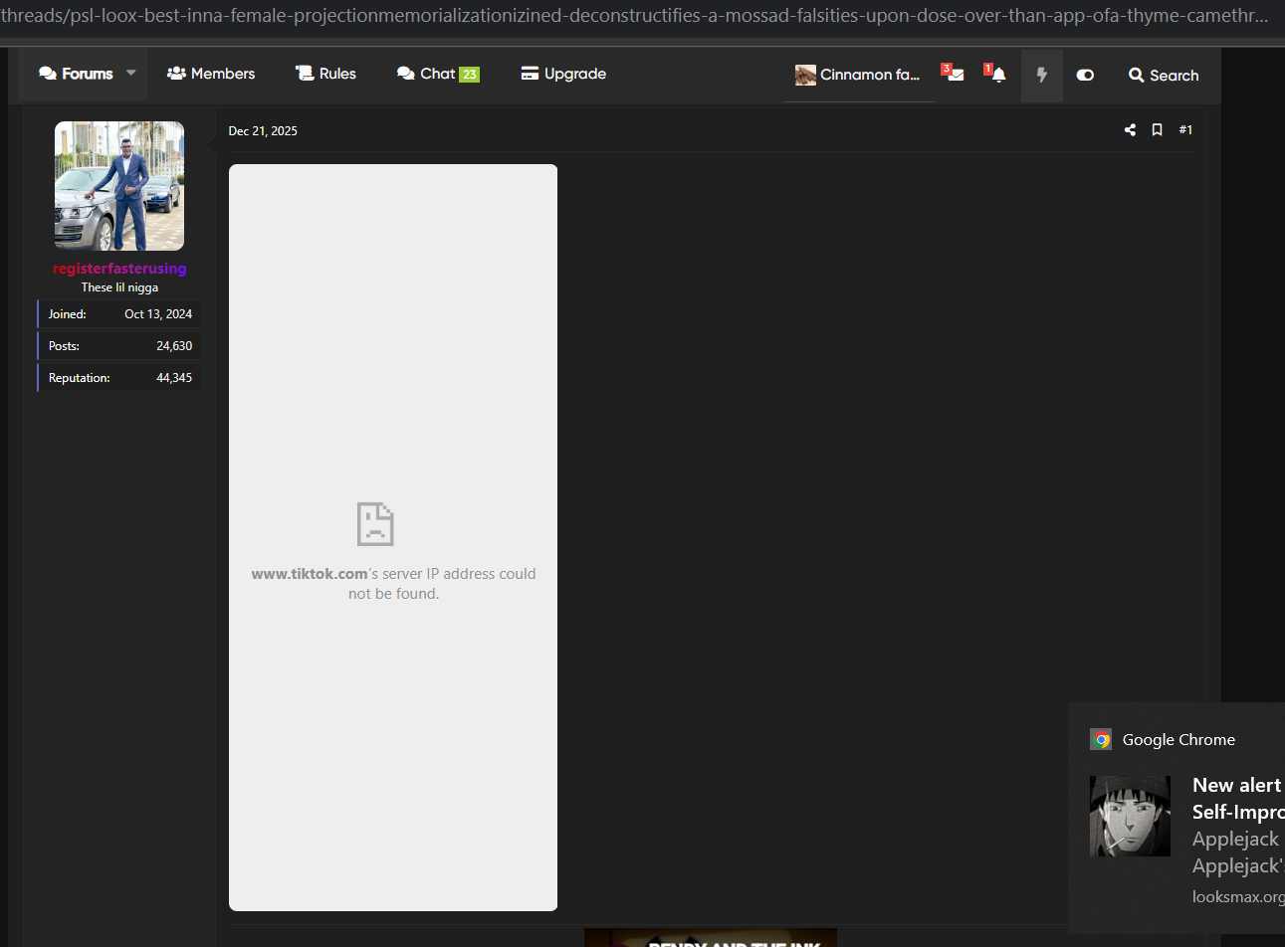The height and width of the screenshot is (947, 1285).
Task: Open the Cinnamon fa... account menu
Action: (x=857, y=75)
